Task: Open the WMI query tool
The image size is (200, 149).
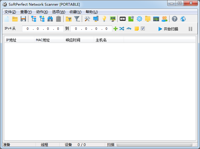Action: click(x=122, y=19)
